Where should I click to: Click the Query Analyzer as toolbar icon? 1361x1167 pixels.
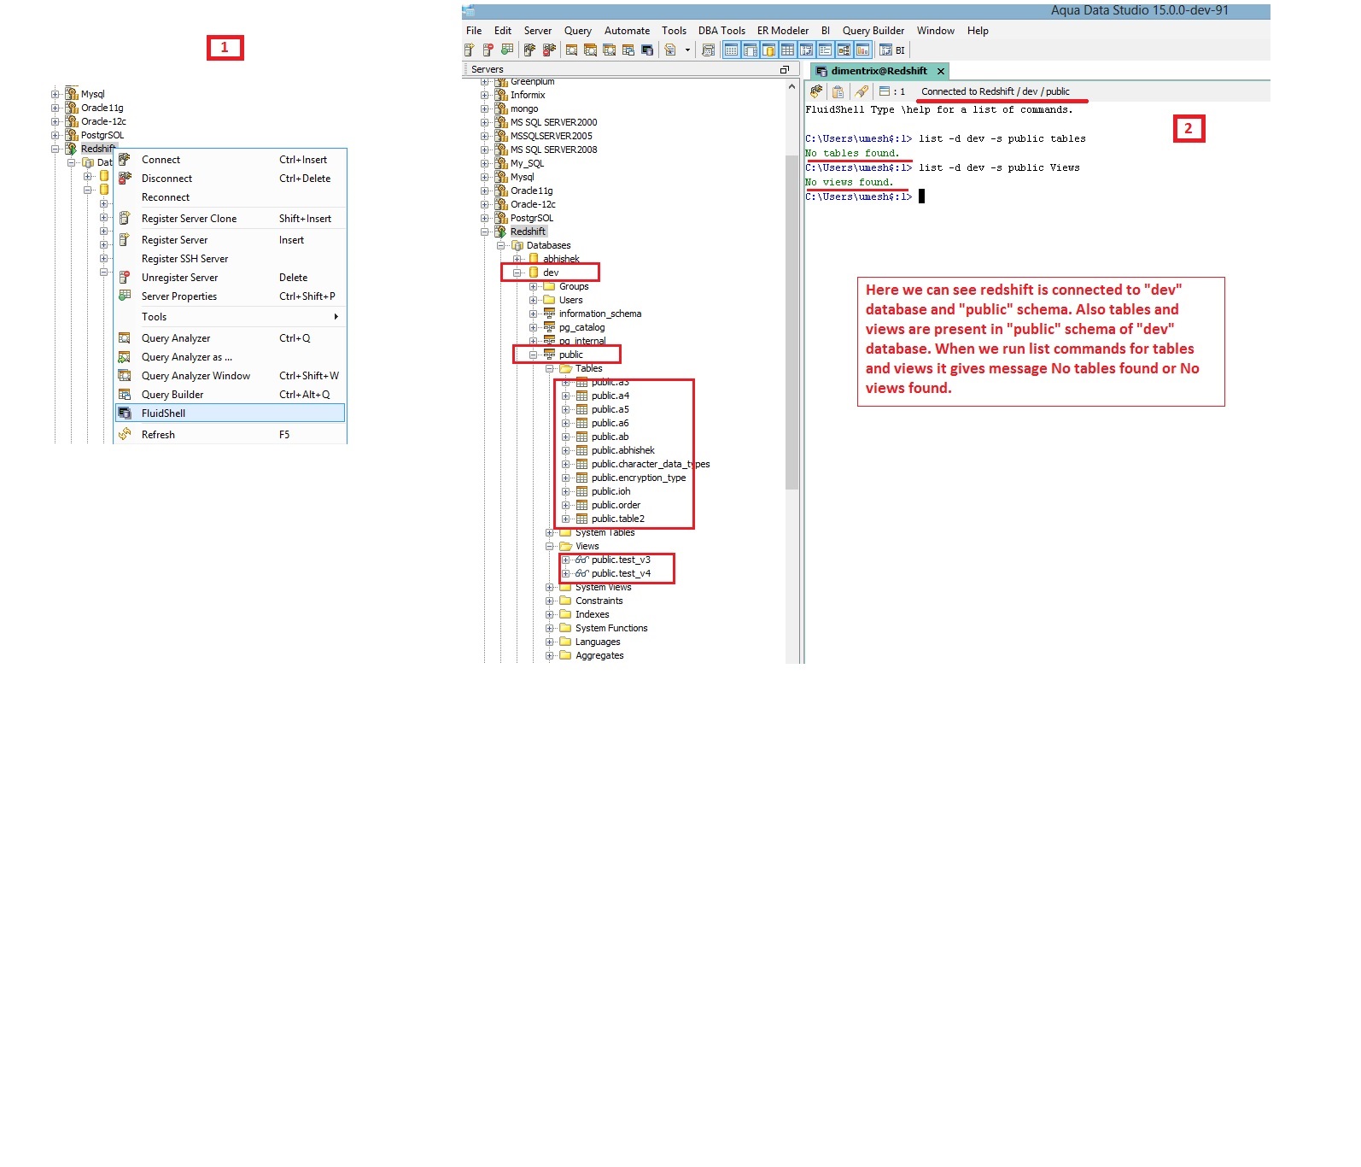[590, 50]
